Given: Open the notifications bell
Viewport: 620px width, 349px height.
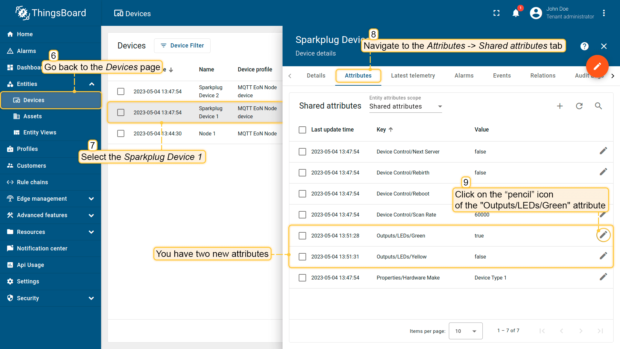Looking at the screenshot, I should [516, 13].
